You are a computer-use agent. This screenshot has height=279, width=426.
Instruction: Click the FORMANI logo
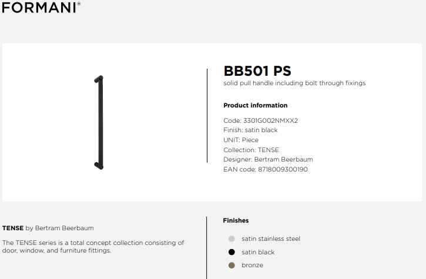pos(41,7)
